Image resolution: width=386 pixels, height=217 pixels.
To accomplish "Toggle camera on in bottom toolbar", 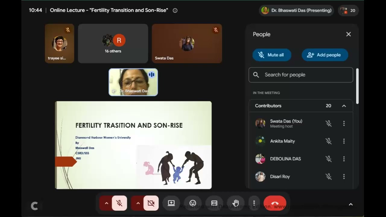I will click(x=151, y=203).
